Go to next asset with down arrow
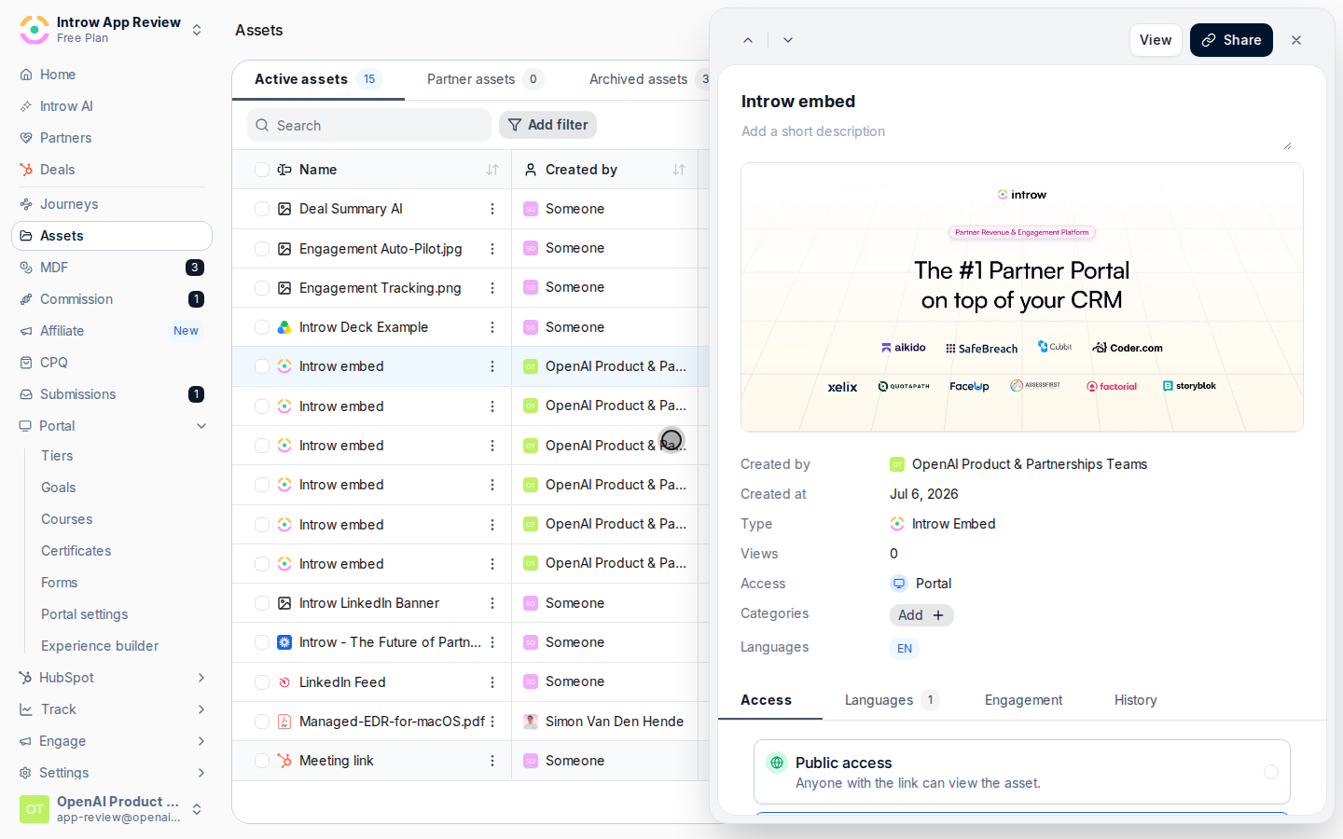Screen dimensions: 1343x839 click(788, 40)
